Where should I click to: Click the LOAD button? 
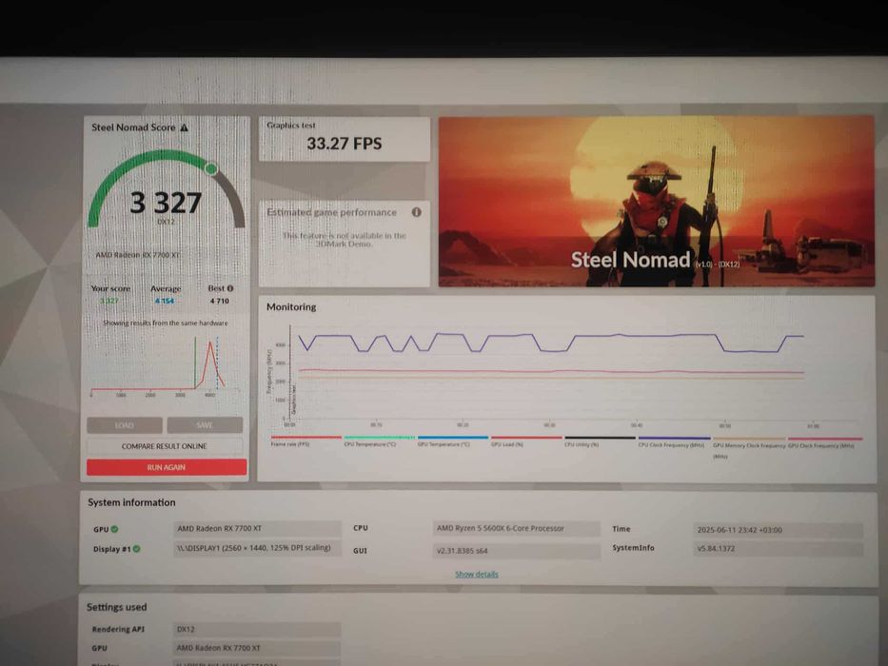tap(125, 425)
